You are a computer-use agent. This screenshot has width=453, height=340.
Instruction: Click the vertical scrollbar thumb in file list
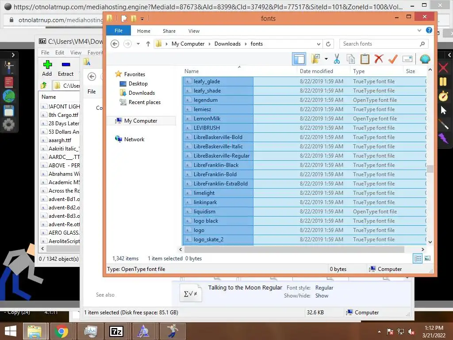pyautogui.click(x=430, y=169)
